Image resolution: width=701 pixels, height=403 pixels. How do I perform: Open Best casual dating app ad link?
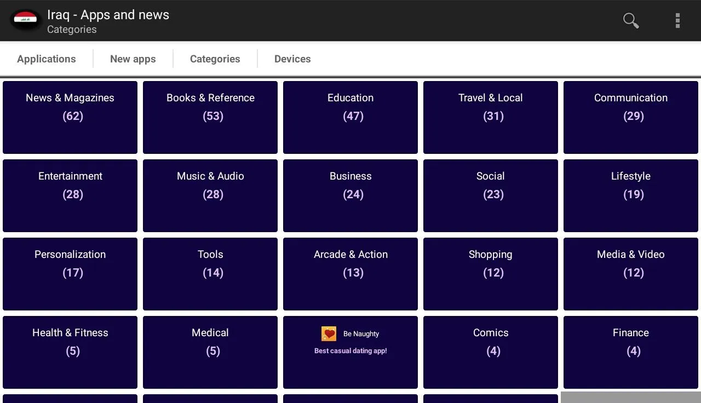click(350, 351)
